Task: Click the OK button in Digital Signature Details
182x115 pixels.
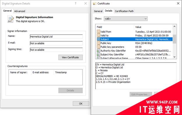Action: 81,103
